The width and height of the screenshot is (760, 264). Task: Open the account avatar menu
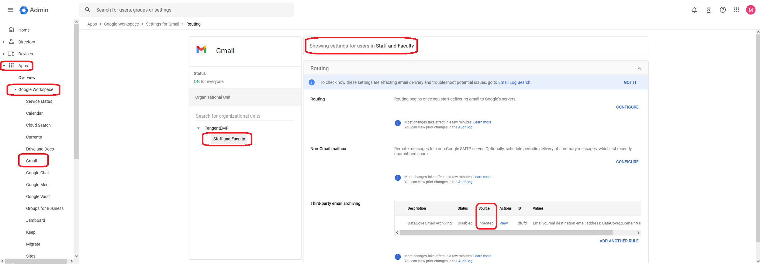[751, 10]
